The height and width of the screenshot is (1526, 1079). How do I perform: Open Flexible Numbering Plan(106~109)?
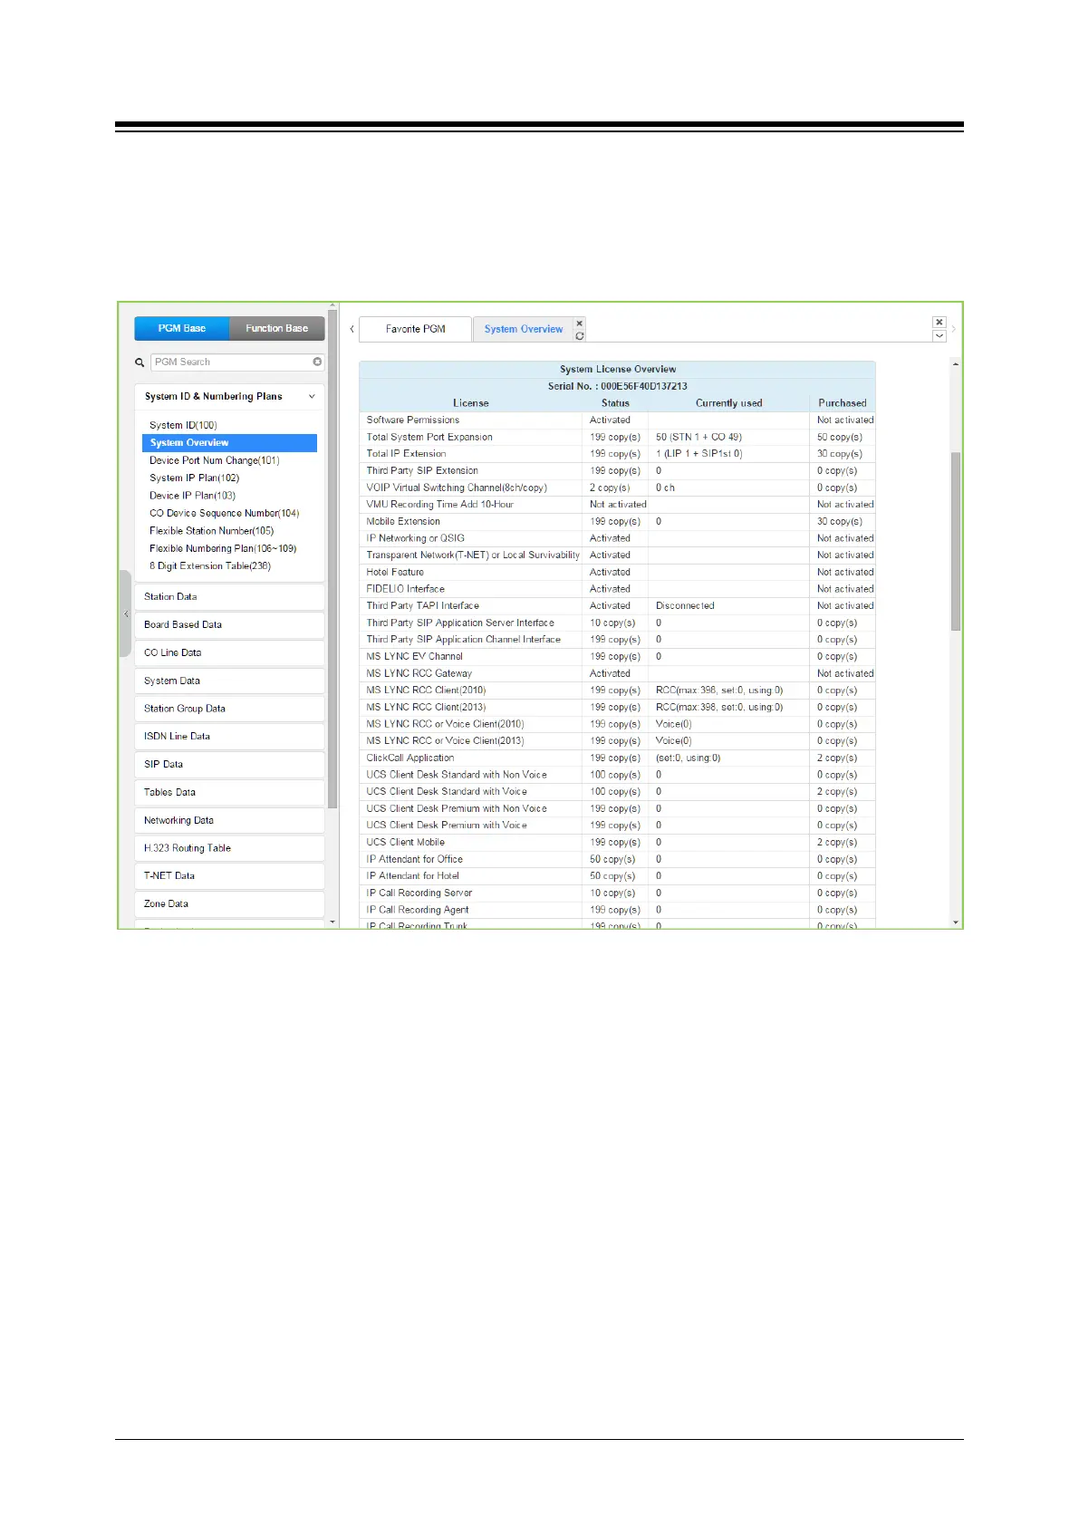pos(223,549)
